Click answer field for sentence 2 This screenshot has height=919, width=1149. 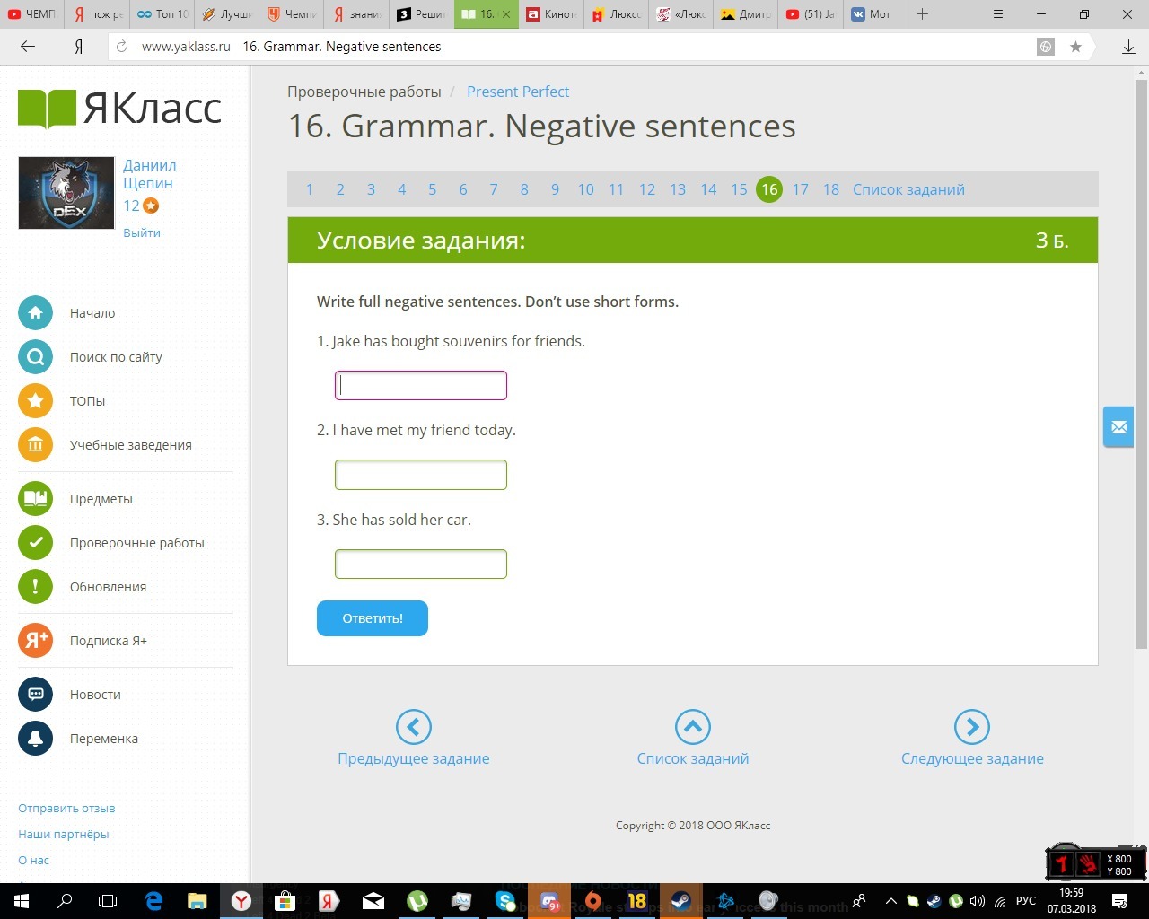(x=420, y=475)
